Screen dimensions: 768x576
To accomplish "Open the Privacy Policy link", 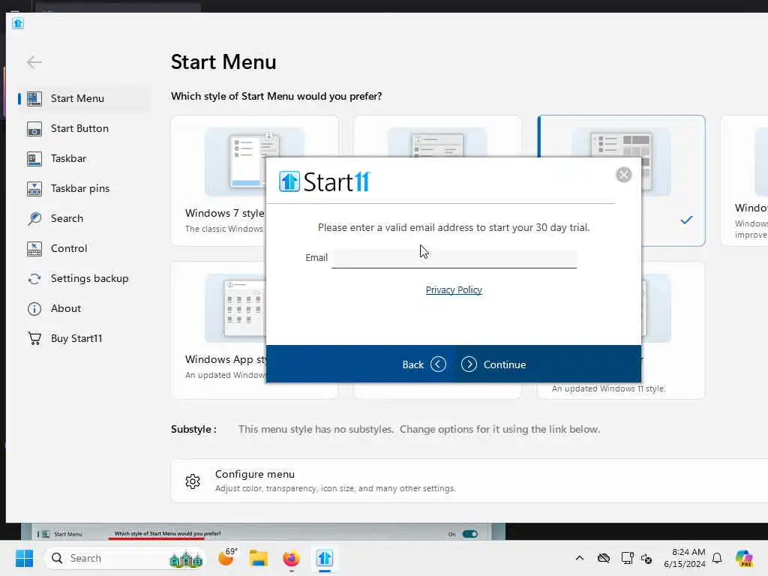I will 454,290.
